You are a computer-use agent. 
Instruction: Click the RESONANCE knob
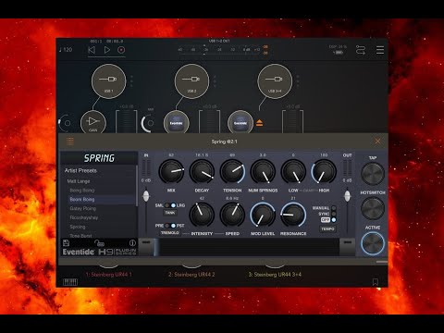(x=293, y=215)
